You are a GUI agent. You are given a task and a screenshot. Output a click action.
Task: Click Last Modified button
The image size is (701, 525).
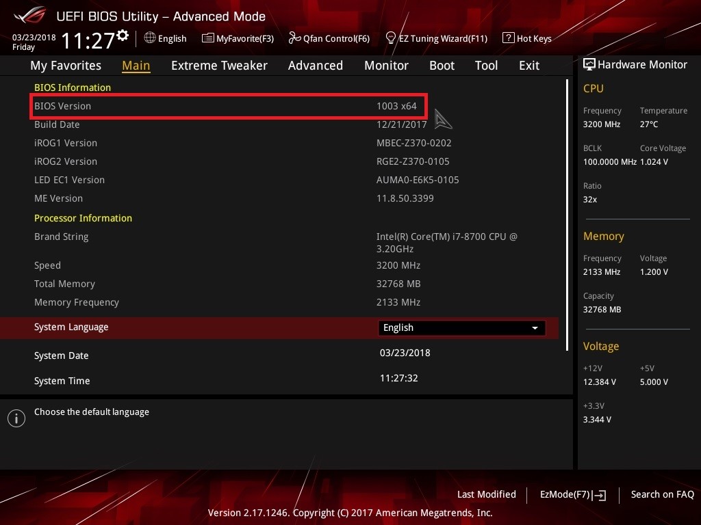(487, 494)
